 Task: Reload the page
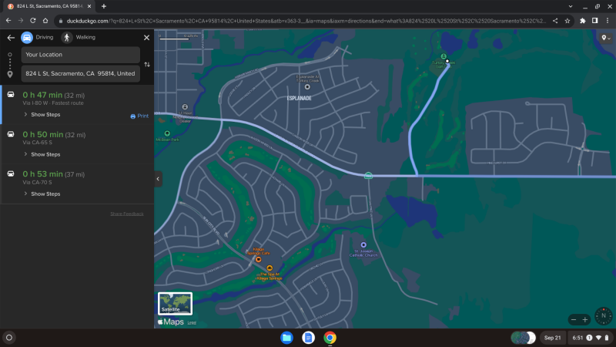33,21
